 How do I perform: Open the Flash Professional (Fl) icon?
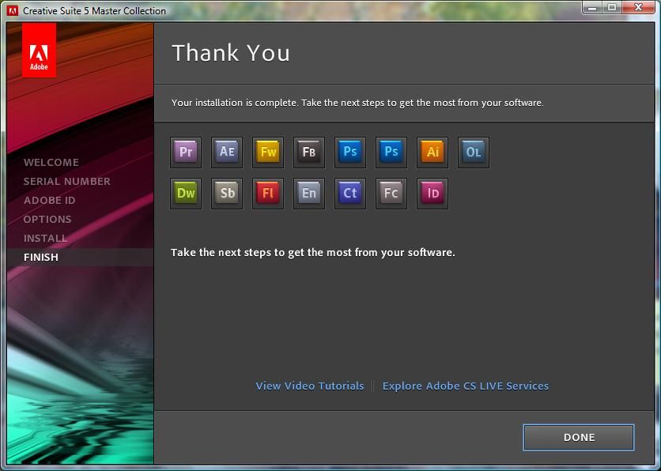coord(268,194)
